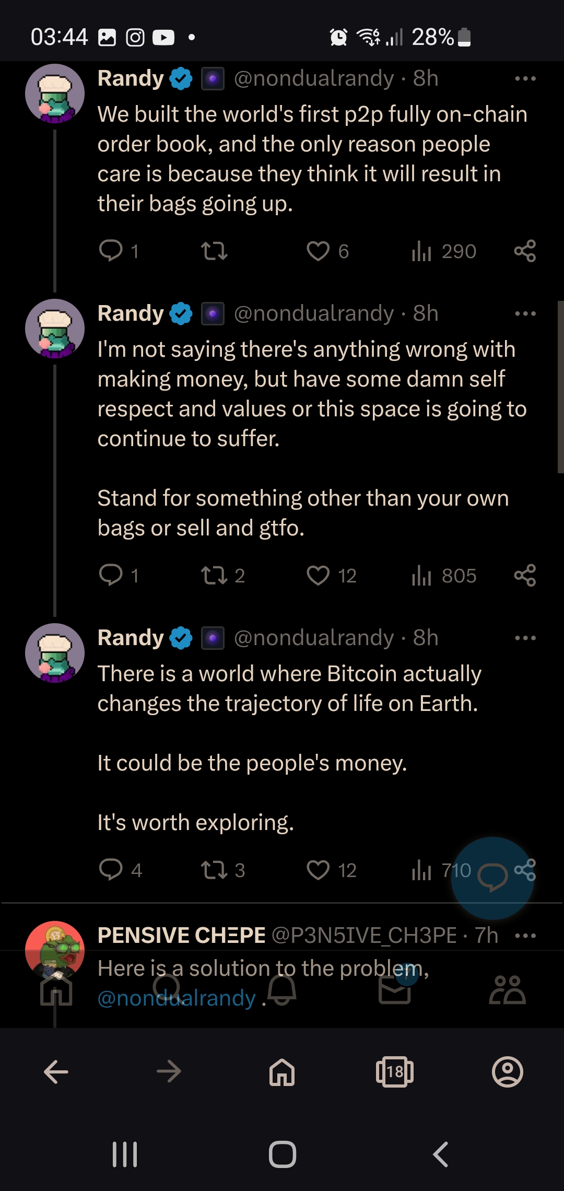
Task: Click the page scrollbar on the right edge
Action: (560, 387)
